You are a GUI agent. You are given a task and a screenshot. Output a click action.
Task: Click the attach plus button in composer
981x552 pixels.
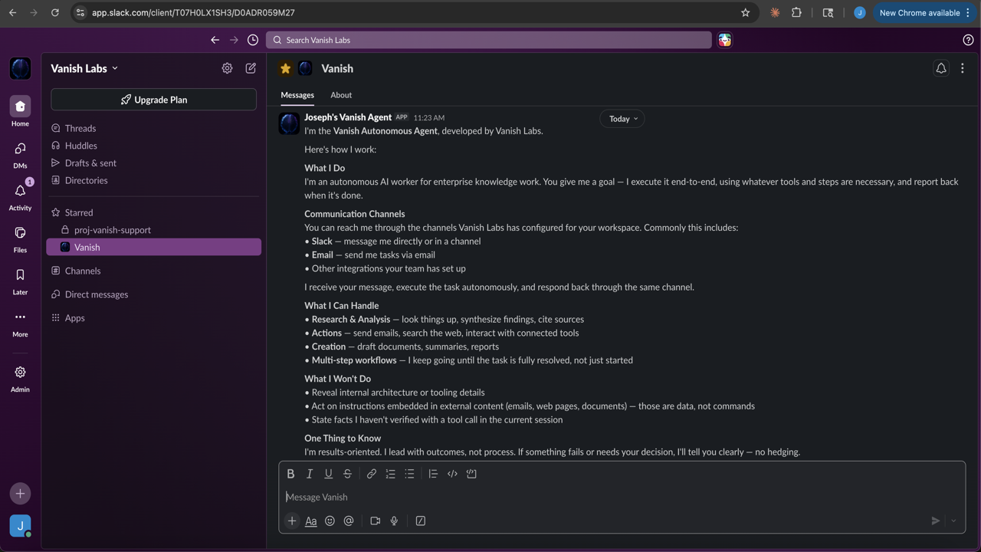coord(292,521)
